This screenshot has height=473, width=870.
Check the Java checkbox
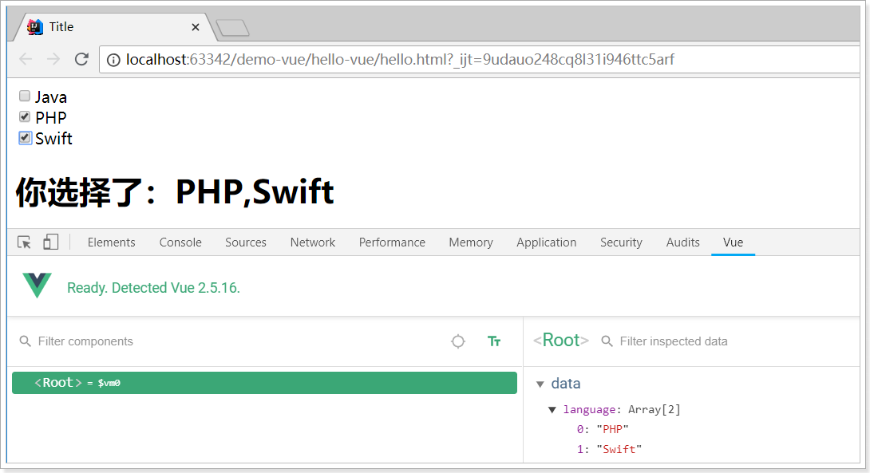click(x=25, y=97)
